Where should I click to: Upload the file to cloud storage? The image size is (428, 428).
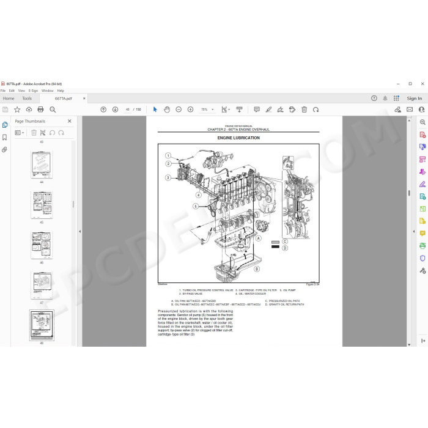pos(29,109)
